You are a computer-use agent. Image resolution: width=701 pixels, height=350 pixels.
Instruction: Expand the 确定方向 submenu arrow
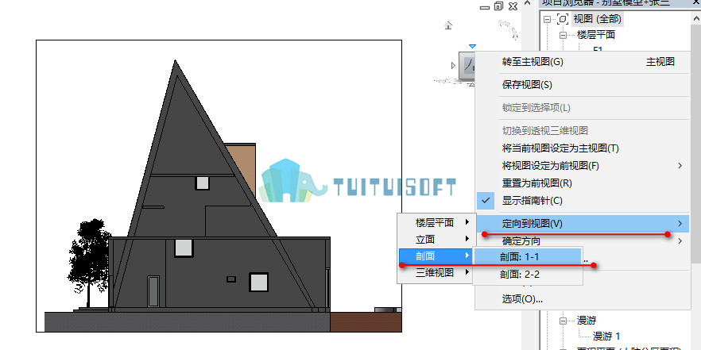680,241
